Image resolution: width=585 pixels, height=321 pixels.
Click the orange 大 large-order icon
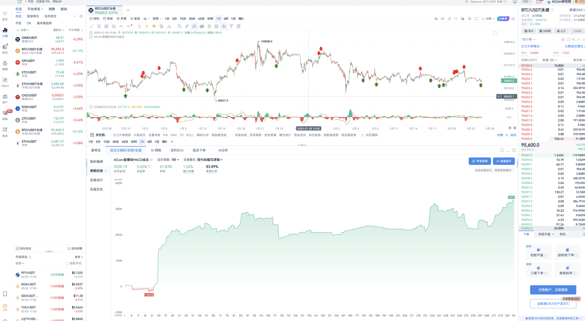tap(147, 26)
